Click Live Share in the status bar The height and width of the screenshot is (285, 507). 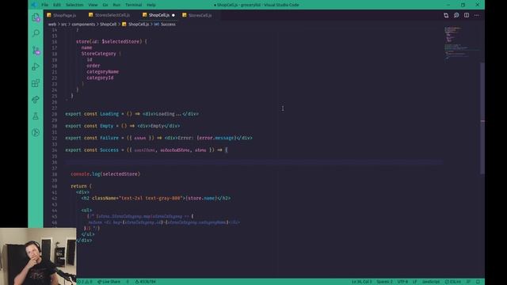(x=109, y=282)
